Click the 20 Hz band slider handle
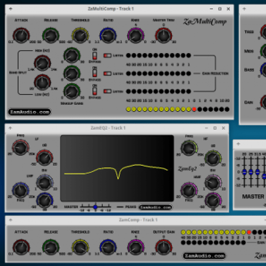 coord(244,172)
